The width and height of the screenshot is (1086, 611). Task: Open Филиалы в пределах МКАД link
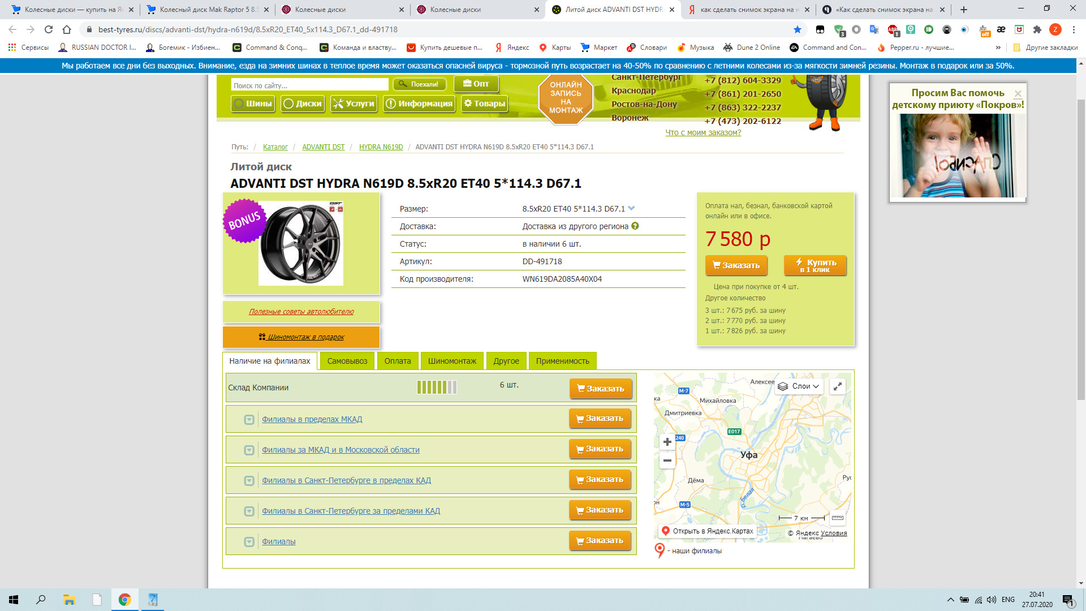point(312,419)
